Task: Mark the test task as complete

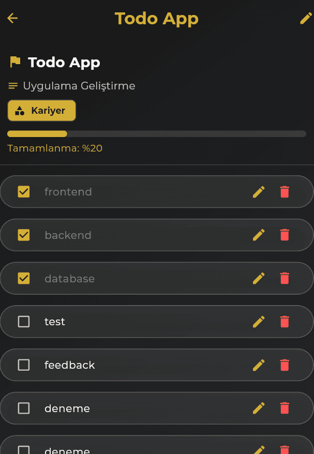Action: [x=23, y=322]
